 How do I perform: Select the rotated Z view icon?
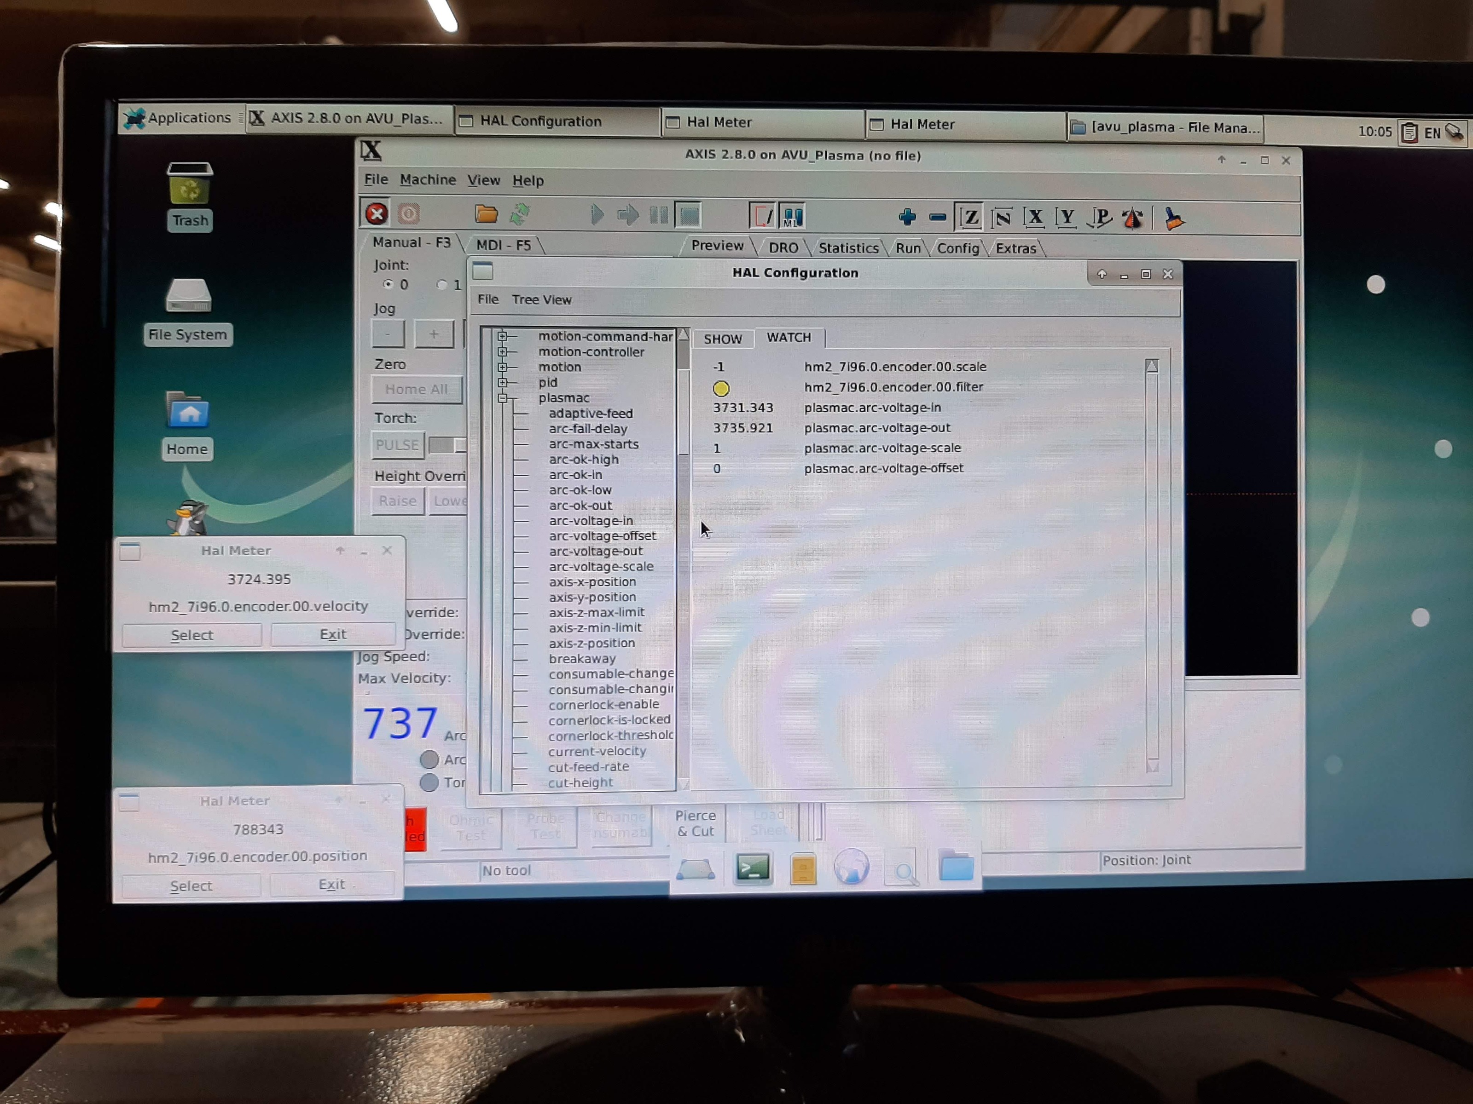tap(1002, 218)
